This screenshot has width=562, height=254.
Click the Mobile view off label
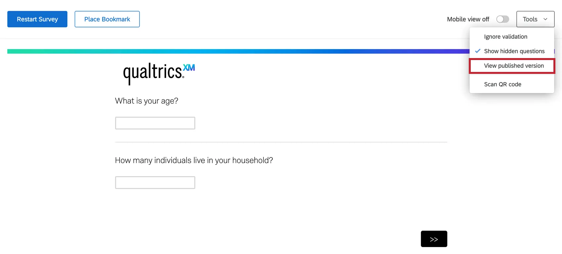click(x=468, y=19)
